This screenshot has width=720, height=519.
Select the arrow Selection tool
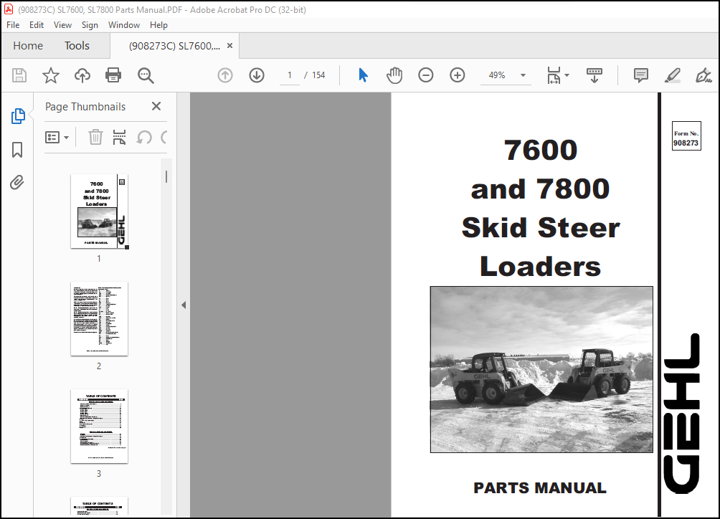pos(363,75)
